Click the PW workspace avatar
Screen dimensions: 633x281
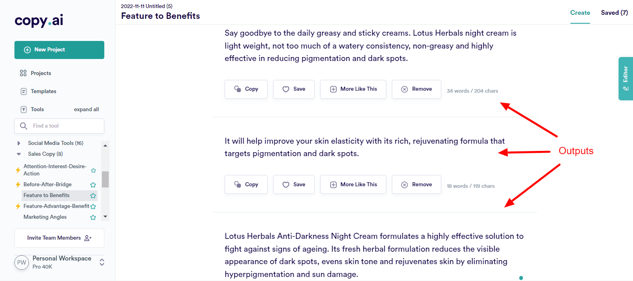(x=22, y=263)
